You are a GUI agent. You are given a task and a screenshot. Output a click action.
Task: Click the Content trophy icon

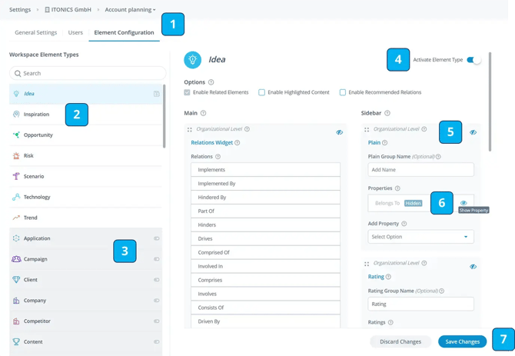tap(16, 342)
